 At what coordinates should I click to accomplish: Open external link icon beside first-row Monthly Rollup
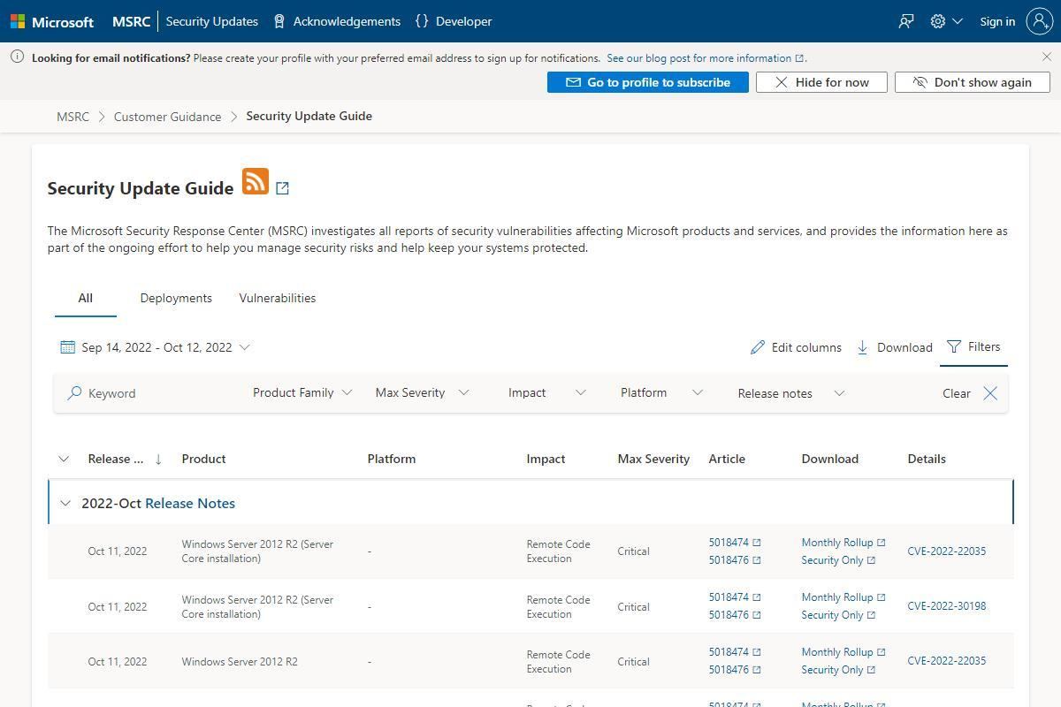coord(881,543)
